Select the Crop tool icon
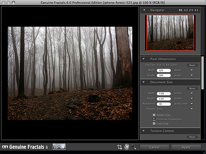This screenshot has height=154, width=206. [119, 147]
